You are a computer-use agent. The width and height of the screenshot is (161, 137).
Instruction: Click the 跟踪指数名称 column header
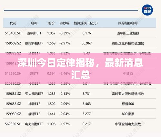(128, 23)
